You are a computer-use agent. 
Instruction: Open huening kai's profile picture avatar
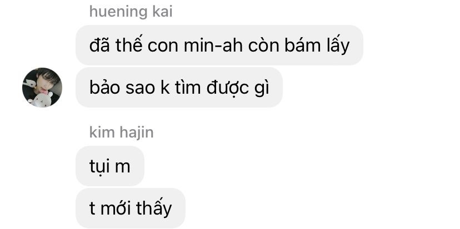[42, 88]
